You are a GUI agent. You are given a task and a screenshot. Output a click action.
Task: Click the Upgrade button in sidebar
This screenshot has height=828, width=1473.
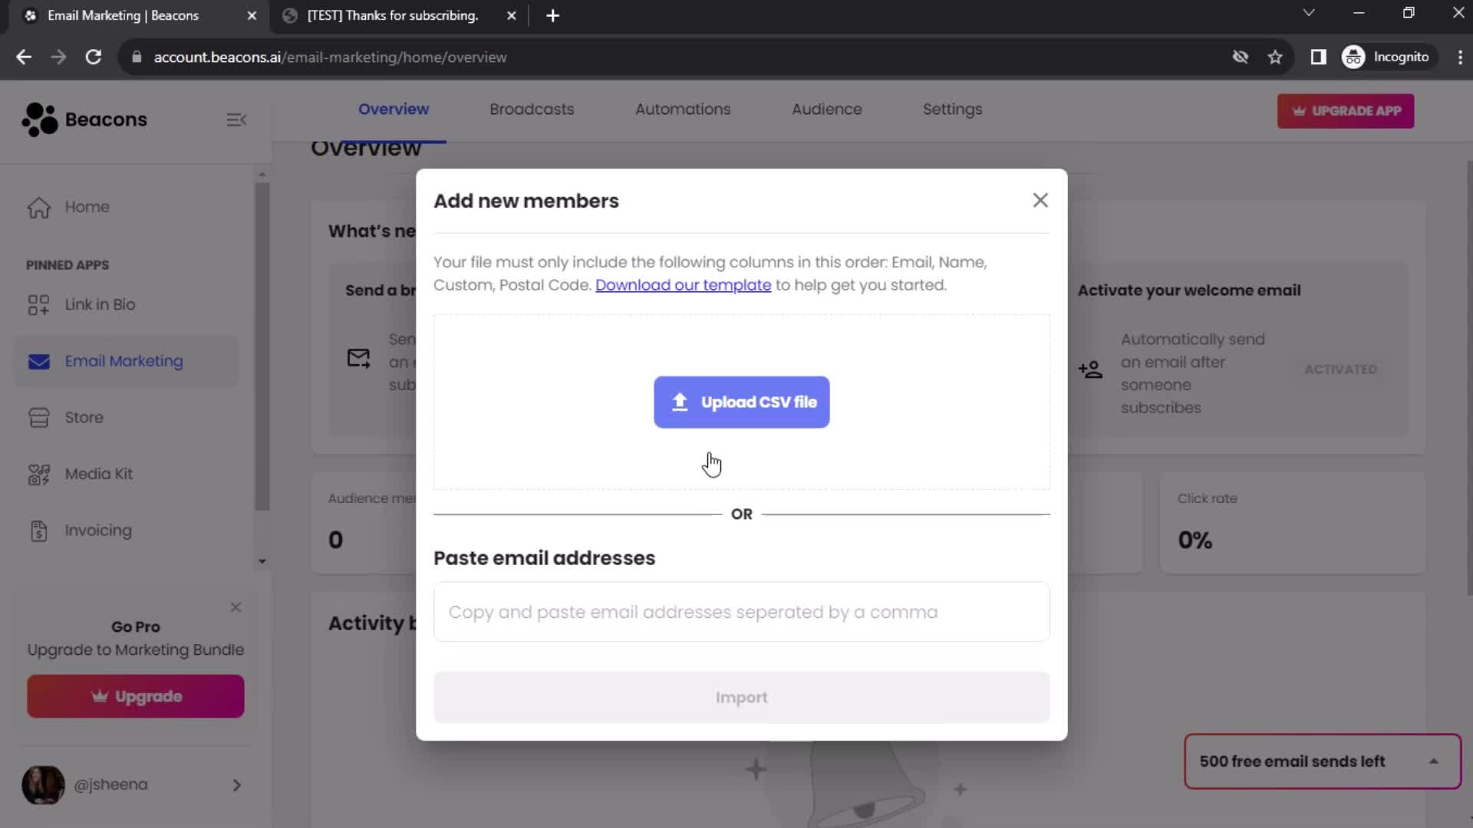[134, 695]
